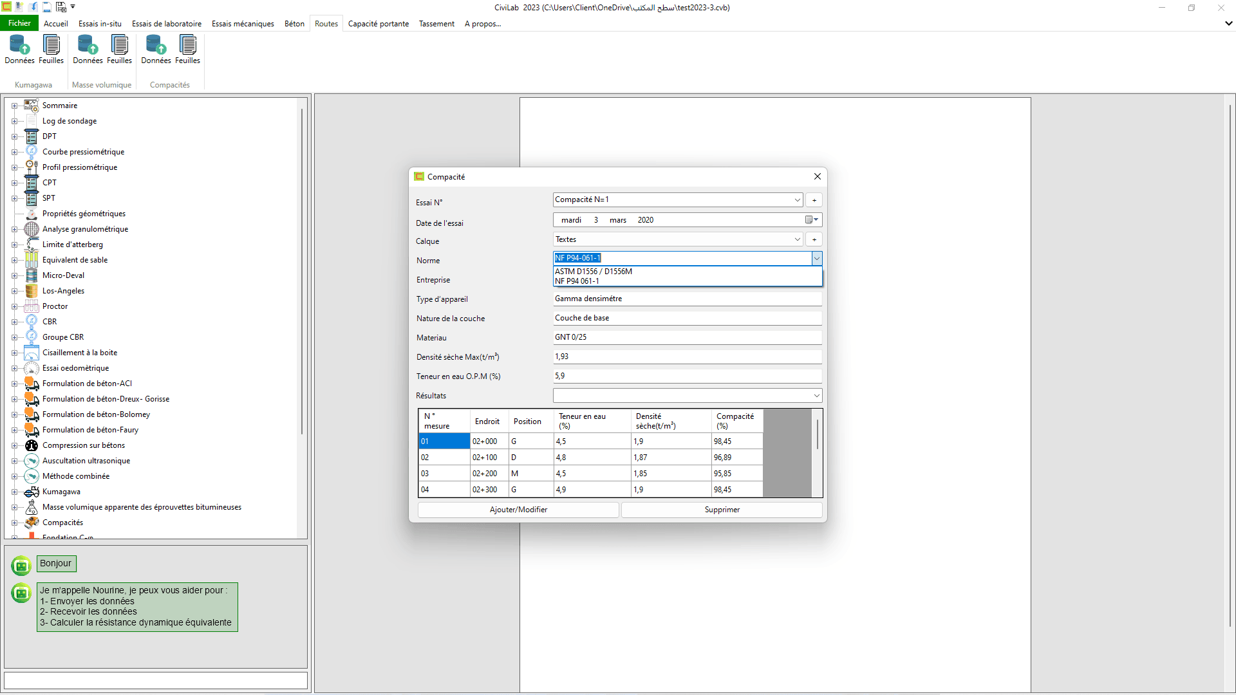Select the 02+200 Endroit cell
Screen dimensions: 1236x695
coord(489,474)
